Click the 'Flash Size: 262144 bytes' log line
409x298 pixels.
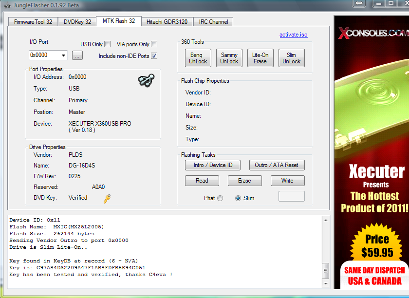point(52,234)
